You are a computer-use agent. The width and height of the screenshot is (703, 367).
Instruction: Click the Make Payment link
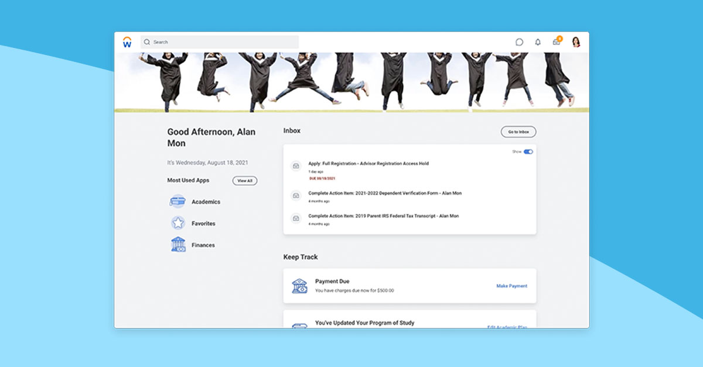coord(511,286)
